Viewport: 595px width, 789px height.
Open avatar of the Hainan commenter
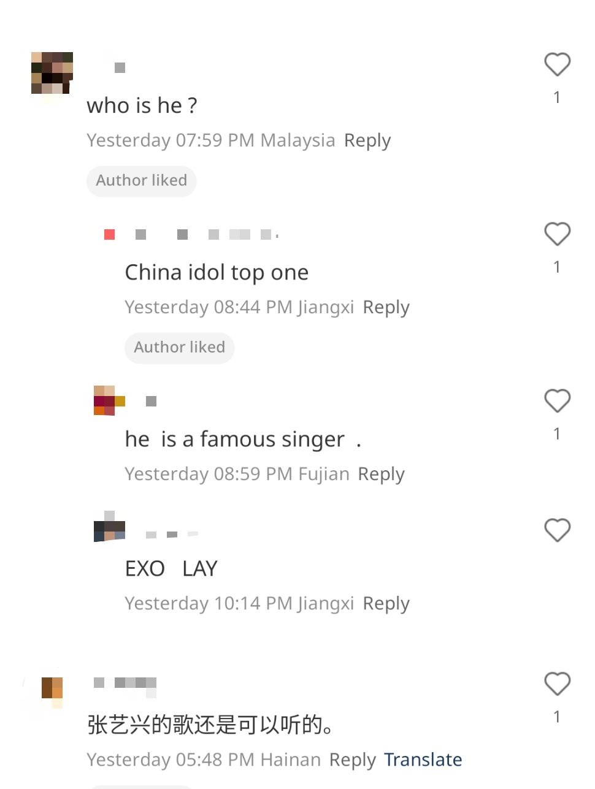tap(52, 693)
